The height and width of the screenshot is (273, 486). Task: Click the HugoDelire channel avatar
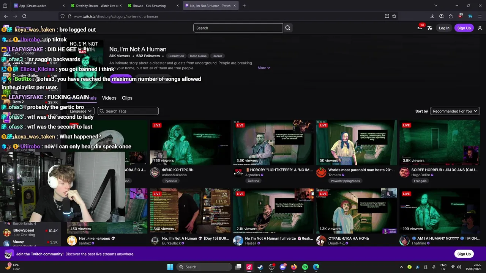(404, 173)
